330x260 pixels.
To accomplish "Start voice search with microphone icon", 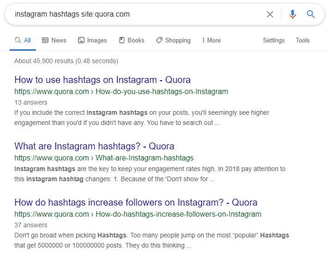I will click(x=292, y=14).
